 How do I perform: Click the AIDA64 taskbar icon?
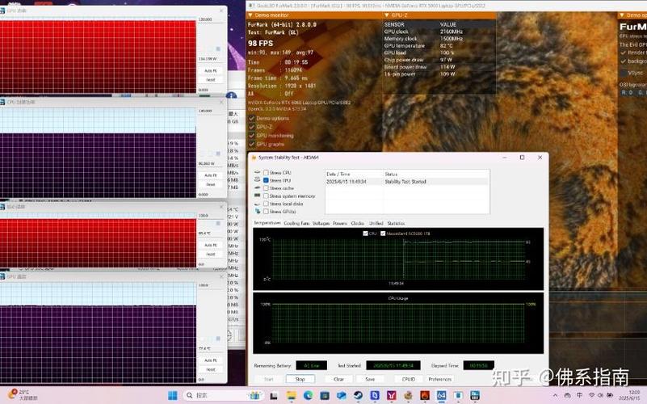point(441,395)
